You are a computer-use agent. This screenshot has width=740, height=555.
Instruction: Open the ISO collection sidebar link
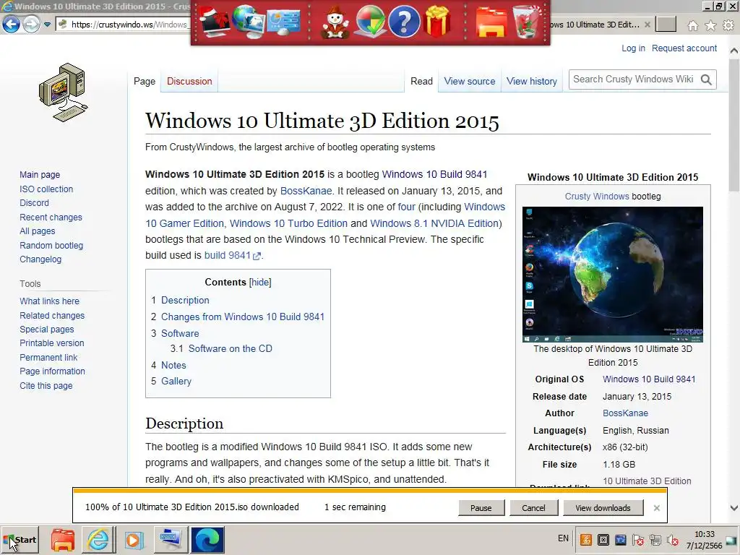click(46, 189)
